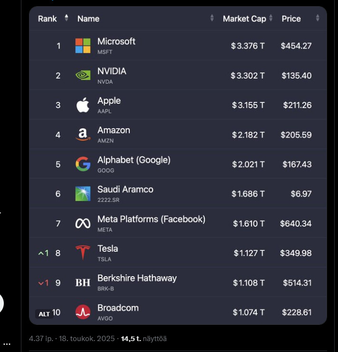The image size is (338, 352).
Task: Click the red Broadcom pulse logo
Action: (83, 312)
